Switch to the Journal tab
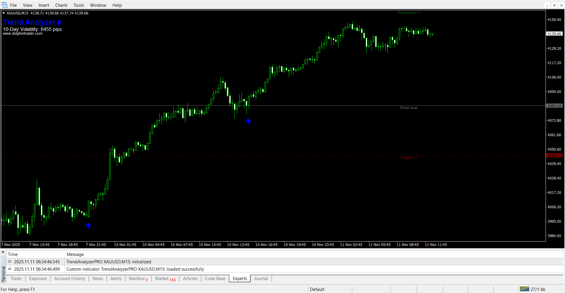This screenshot has height=293, width=565. (x=261, y=279)
